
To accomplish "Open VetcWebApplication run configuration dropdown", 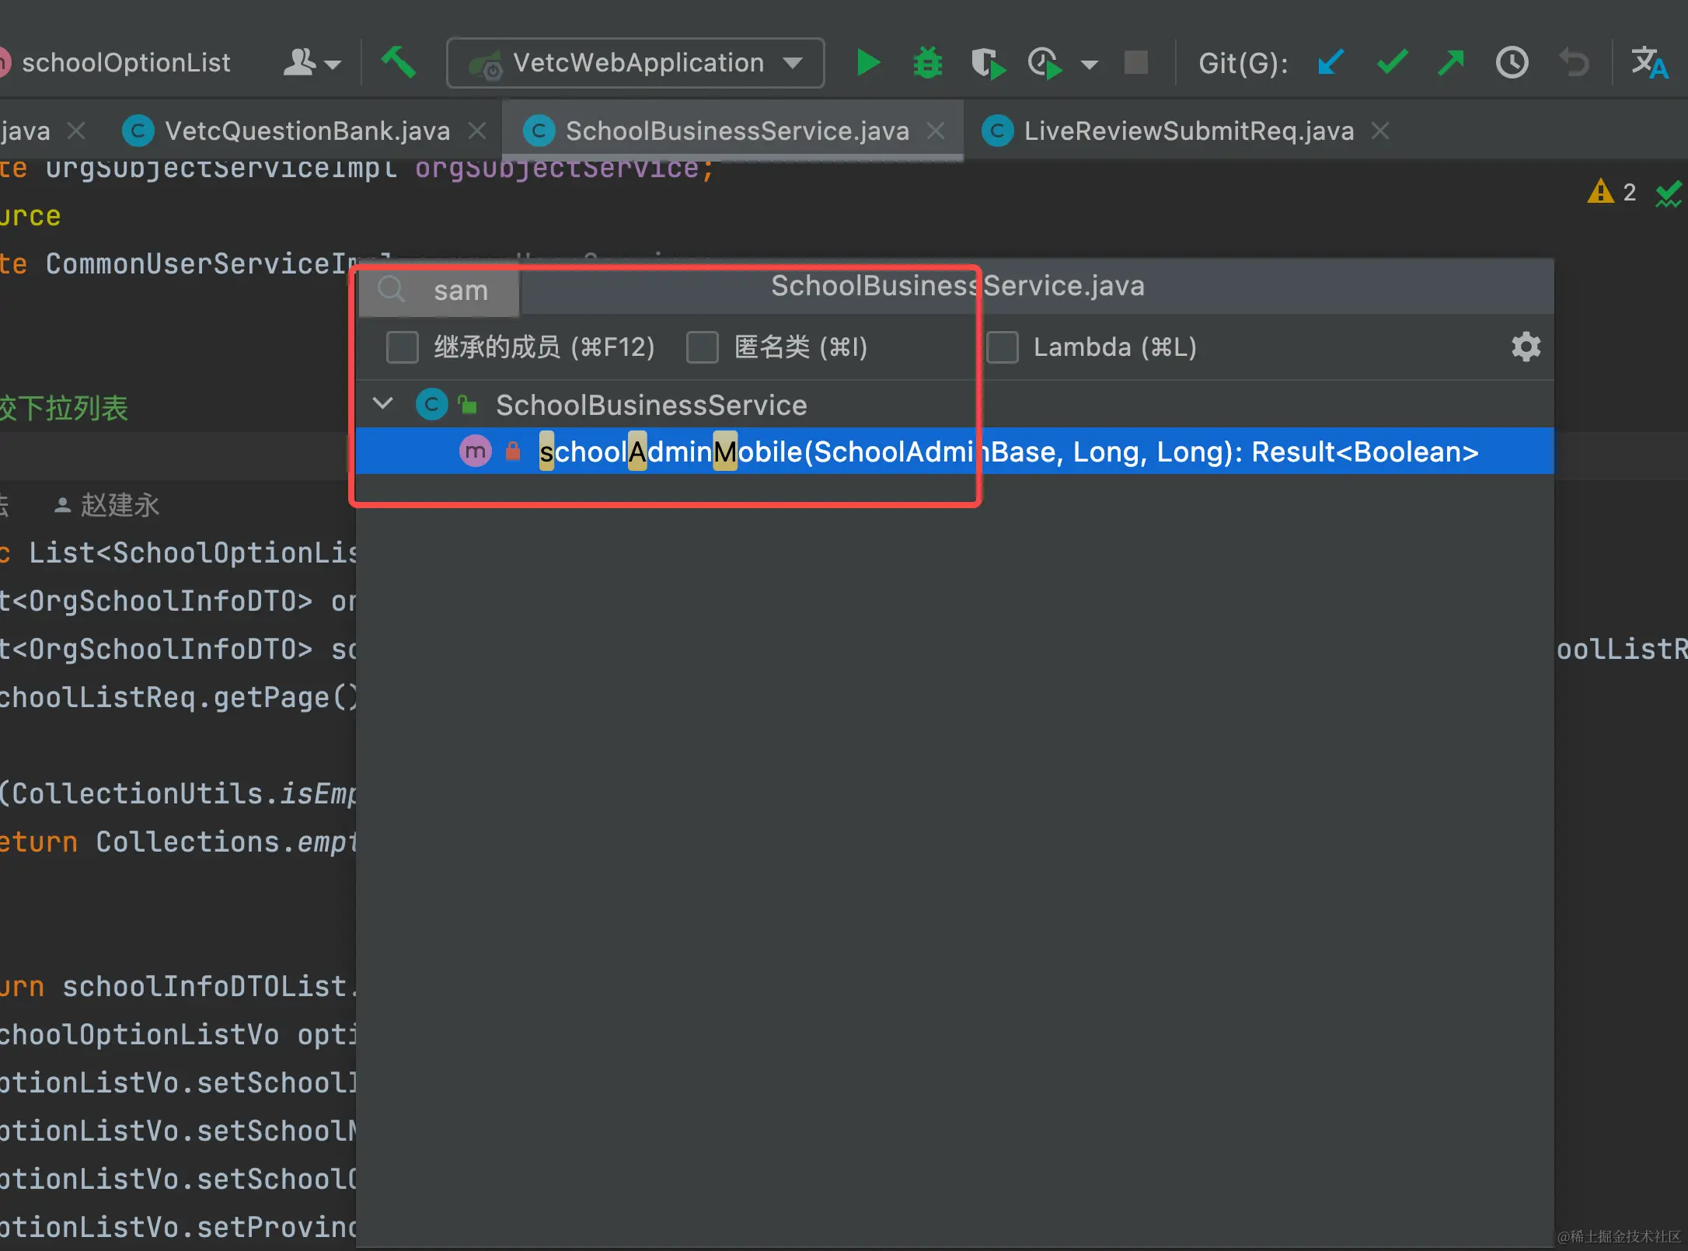I will 636,63.
